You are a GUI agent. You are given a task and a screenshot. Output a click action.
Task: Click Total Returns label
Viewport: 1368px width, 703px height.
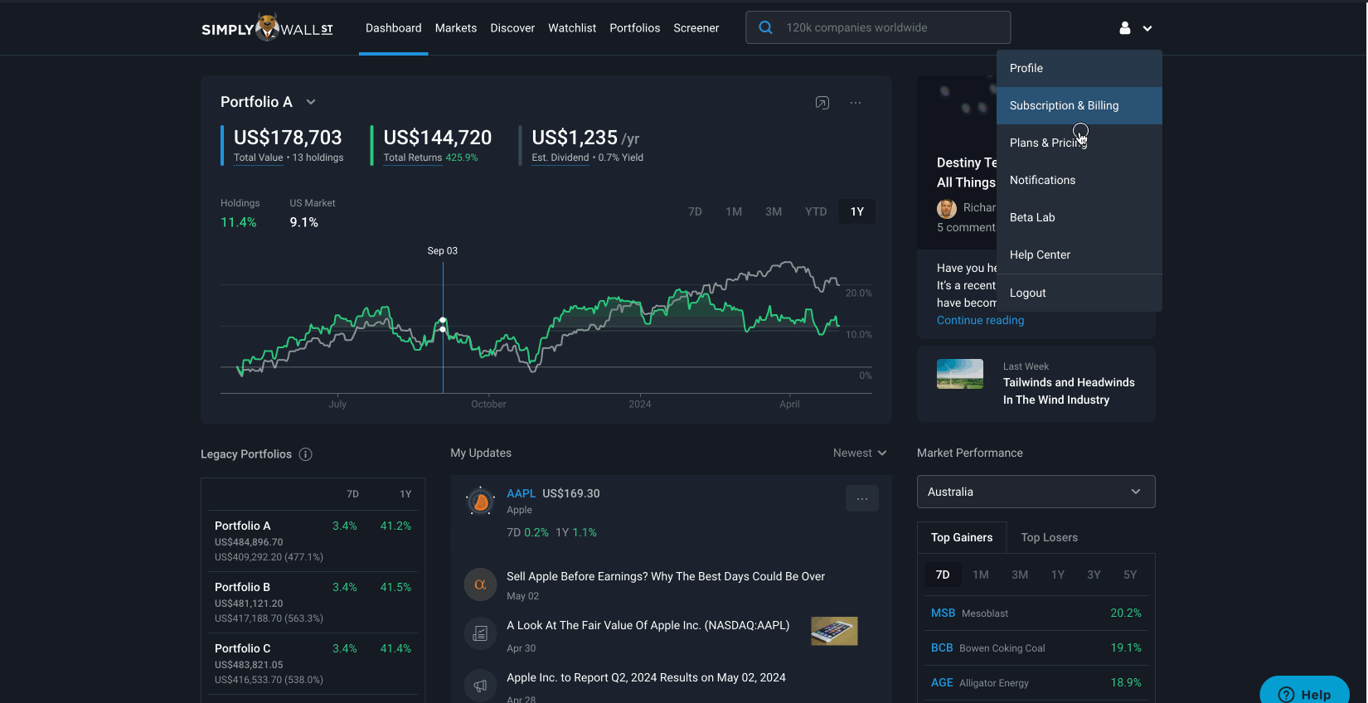(413, 158)
